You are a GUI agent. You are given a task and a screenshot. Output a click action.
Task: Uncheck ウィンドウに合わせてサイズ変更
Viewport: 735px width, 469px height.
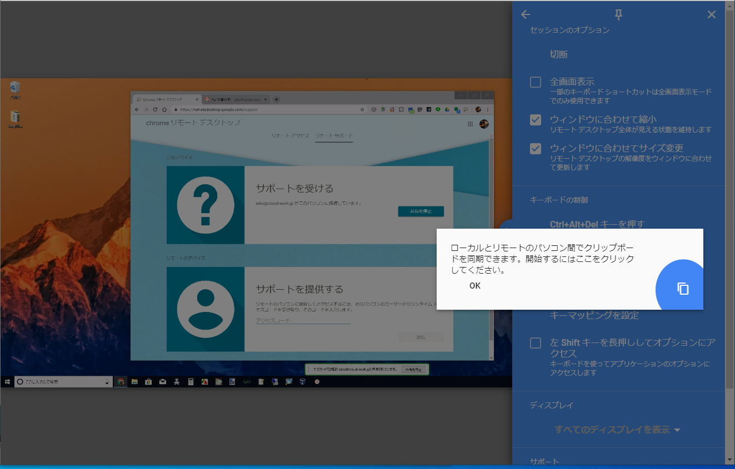536,149
